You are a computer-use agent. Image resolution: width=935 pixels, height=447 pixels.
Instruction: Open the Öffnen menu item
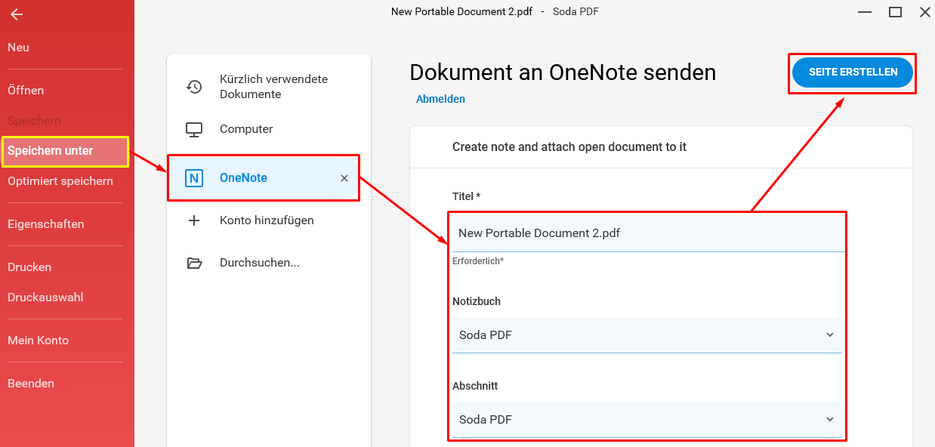pyautogui.click(x=26, y=91)
